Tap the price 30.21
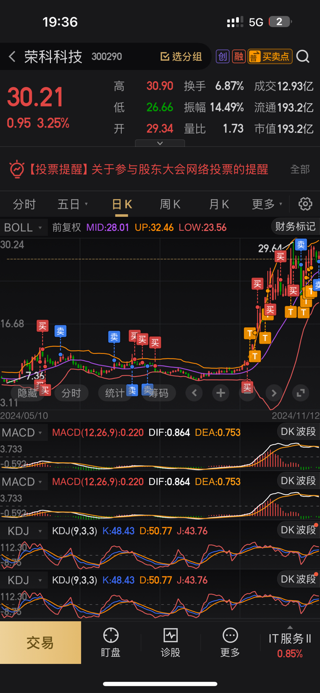The height and width of the screenshot is (693, 320). [x=35, y=97]
